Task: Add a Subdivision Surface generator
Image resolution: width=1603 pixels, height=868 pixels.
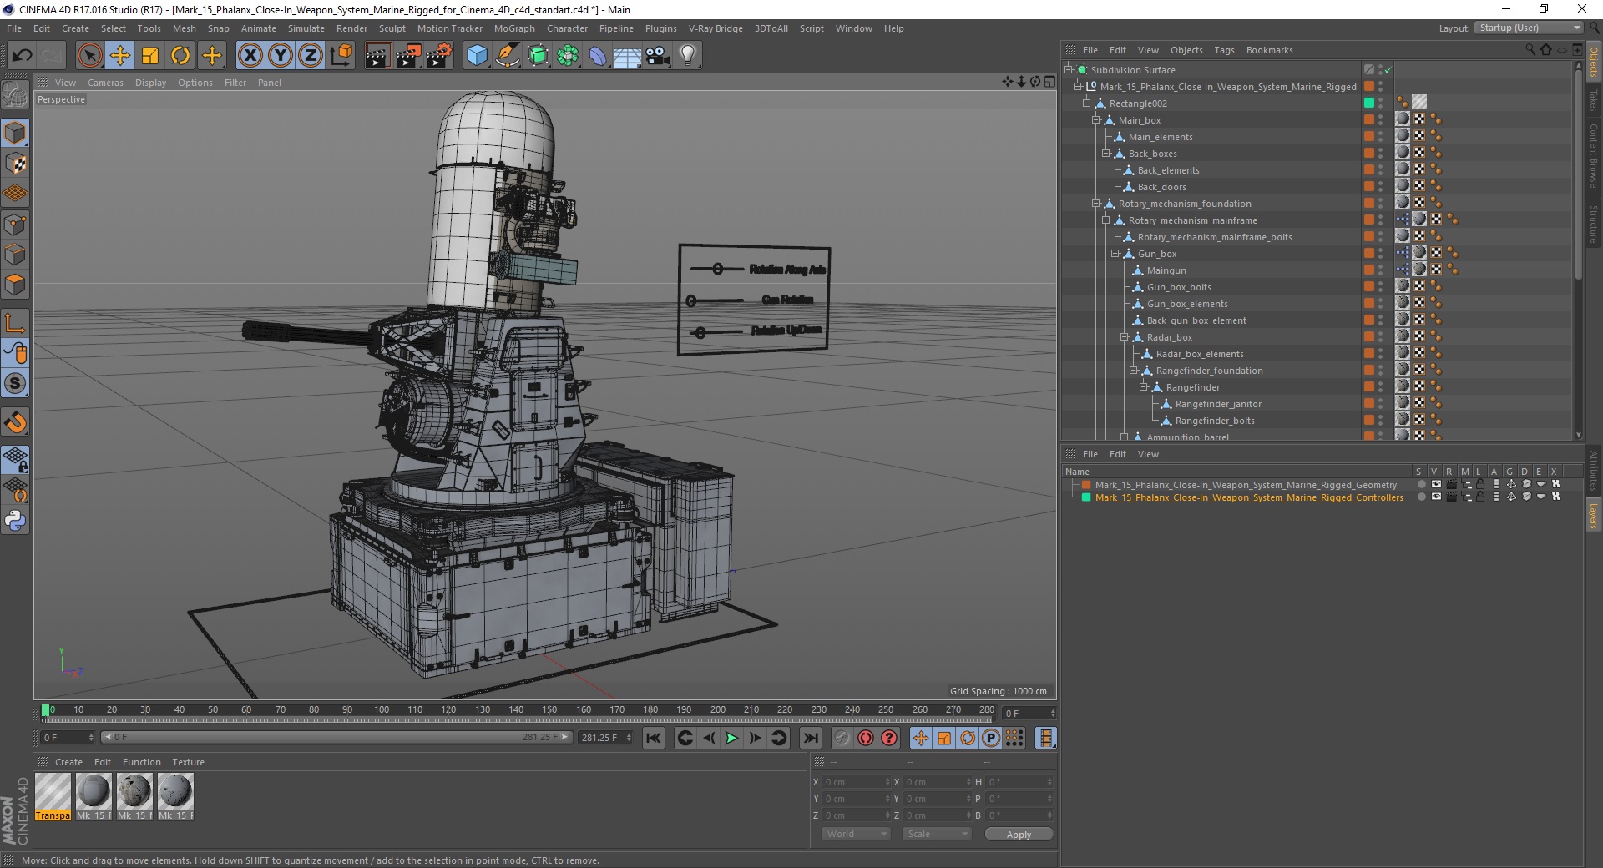Action: (538, 56)
